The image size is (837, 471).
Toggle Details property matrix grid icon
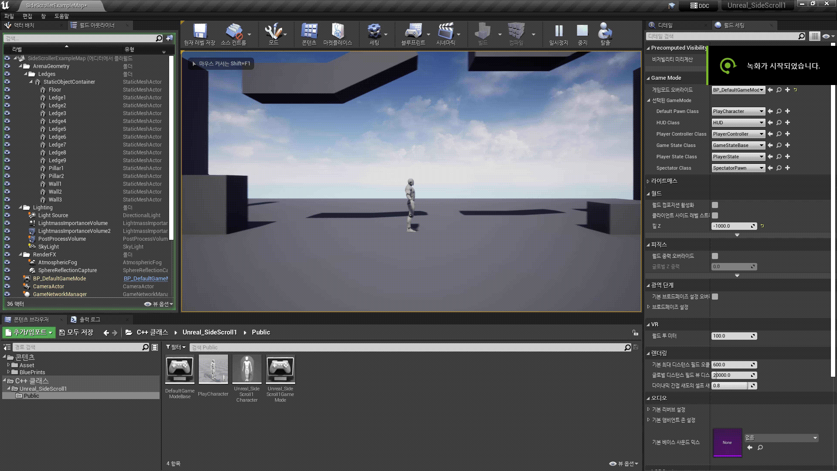pos(814,36)
